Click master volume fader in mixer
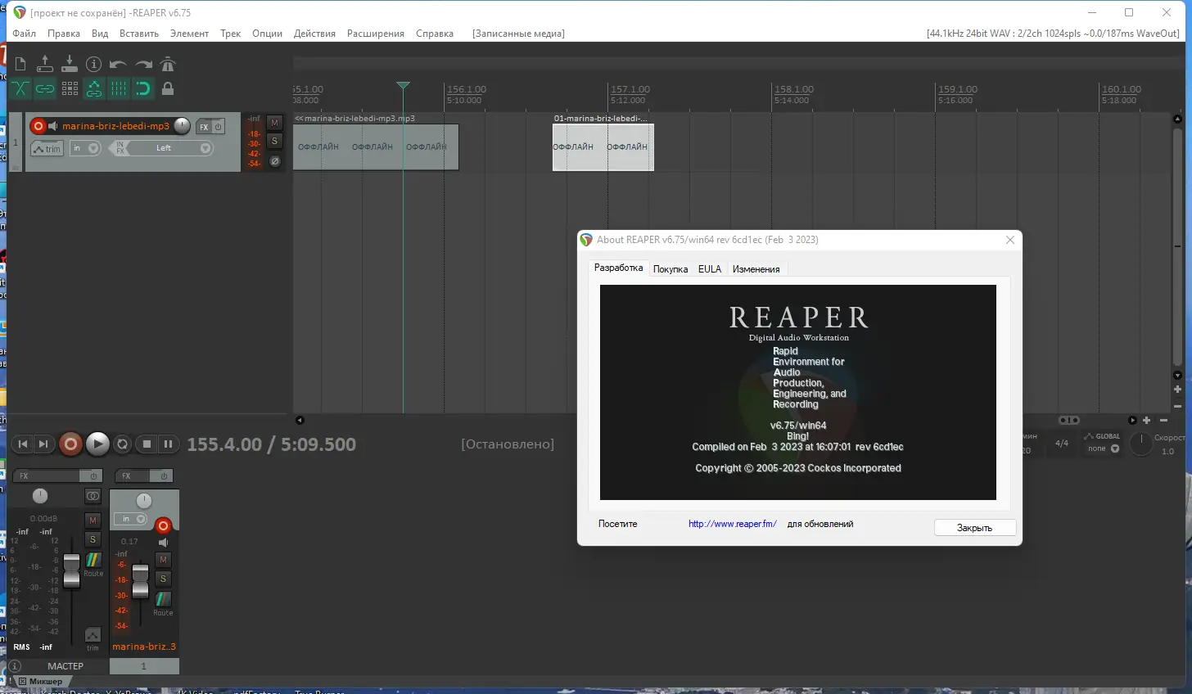 71,570
